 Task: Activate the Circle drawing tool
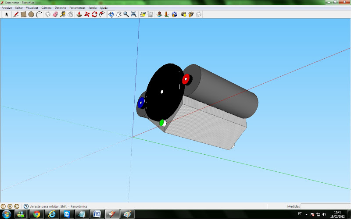click(x=31, y=14)
